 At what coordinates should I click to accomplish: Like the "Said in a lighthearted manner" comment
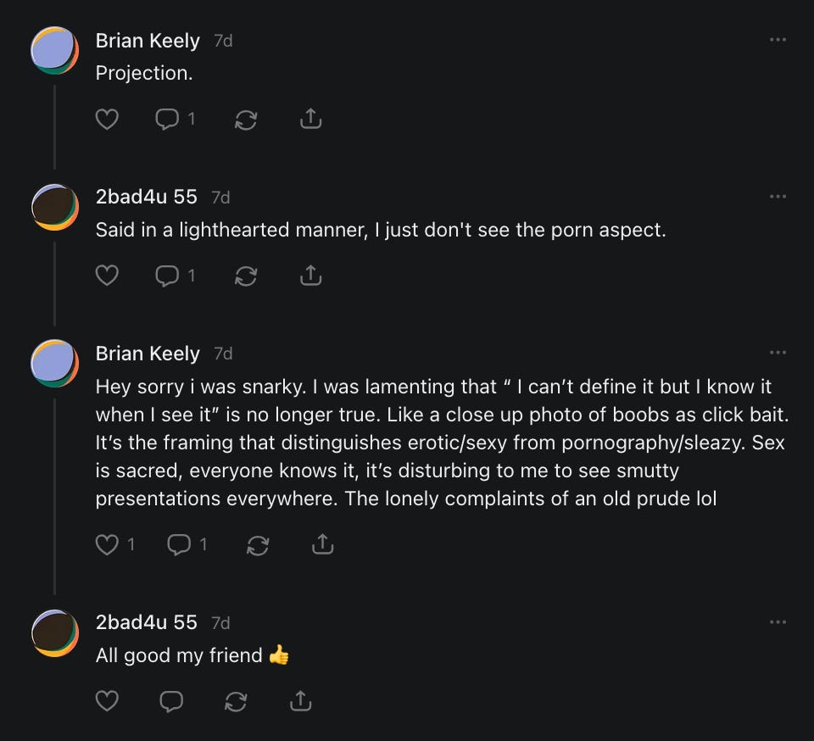click(x=107, y=276)
